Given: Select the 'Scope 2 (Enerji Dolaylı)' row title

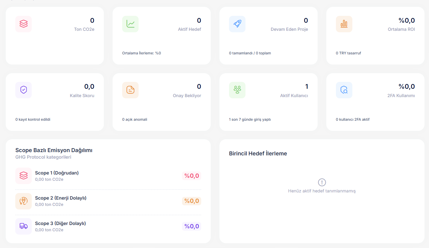Looking at the screenshot, I should click(61, 198).
